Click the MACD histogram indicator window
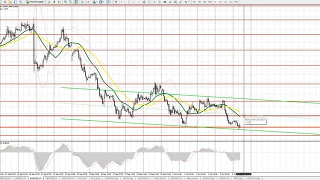 point(120,156)
